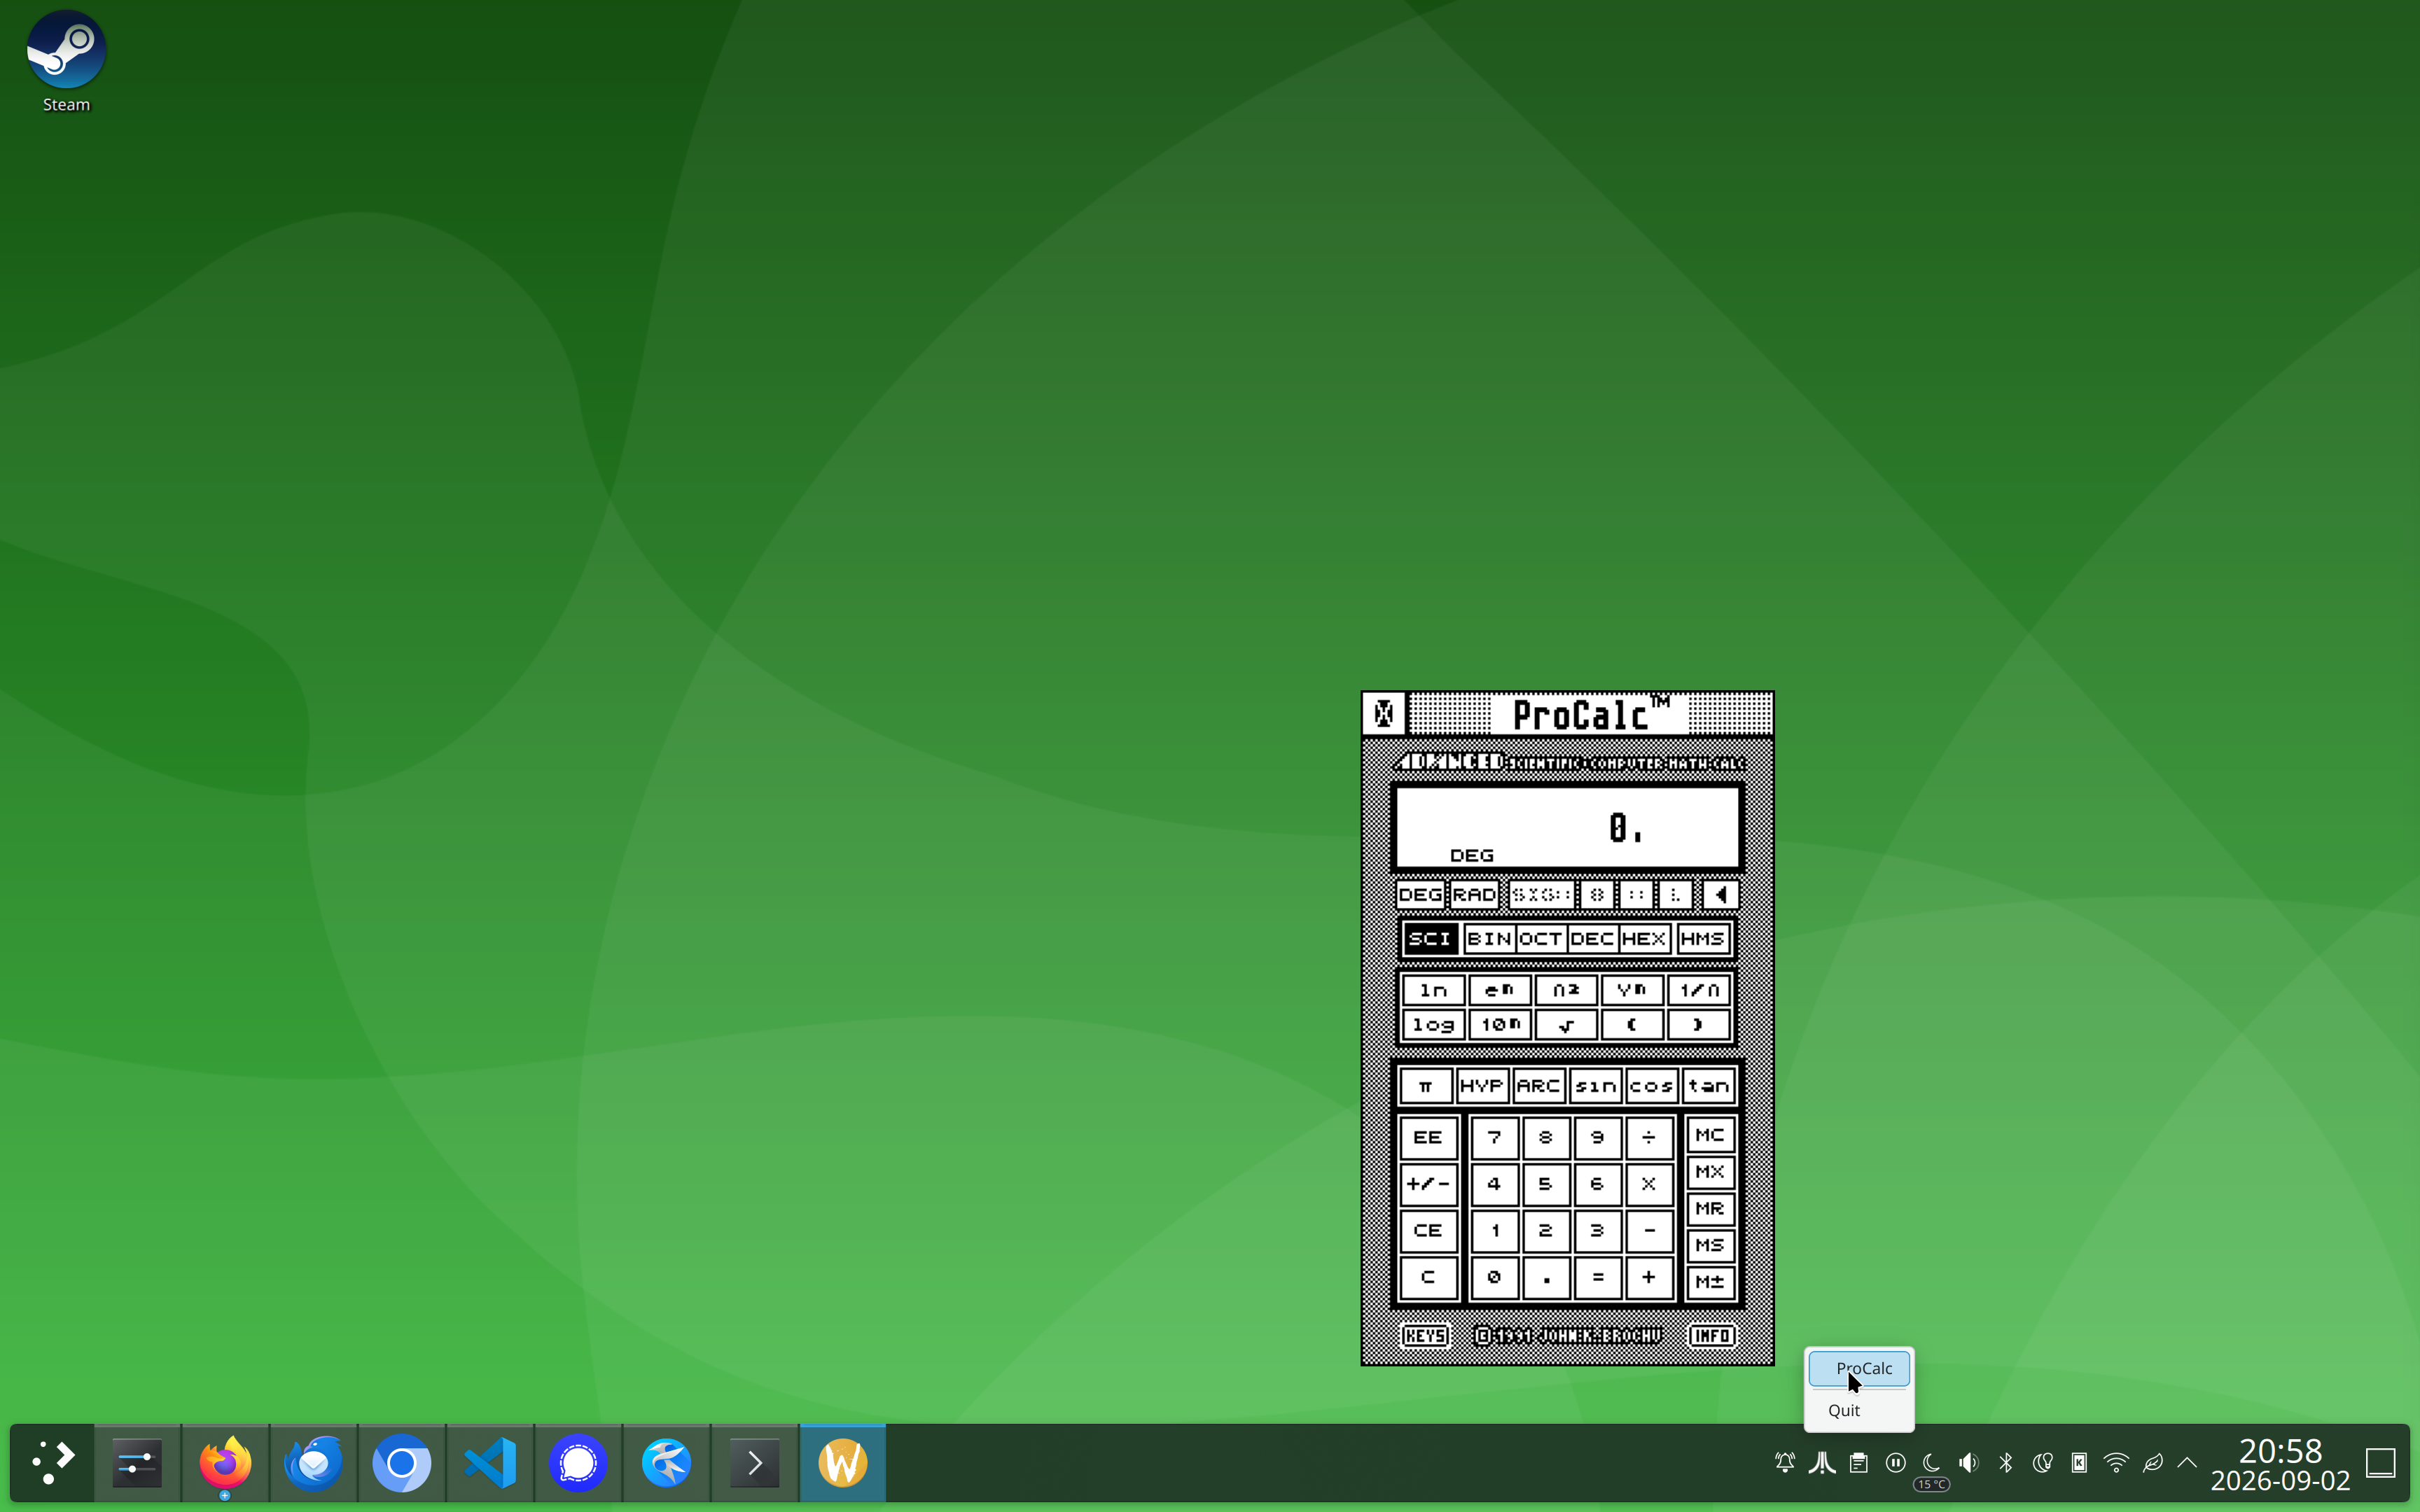Click the tan function key
This screenshot has height=1512, width=2420.
pyautogui.click(x=1708, y=1086)
